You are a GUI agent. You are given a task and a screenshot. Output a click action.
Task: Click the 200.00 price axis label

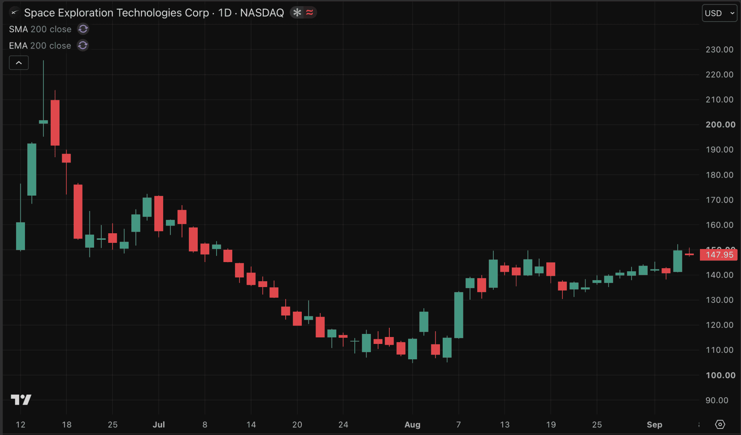(720, 125)
